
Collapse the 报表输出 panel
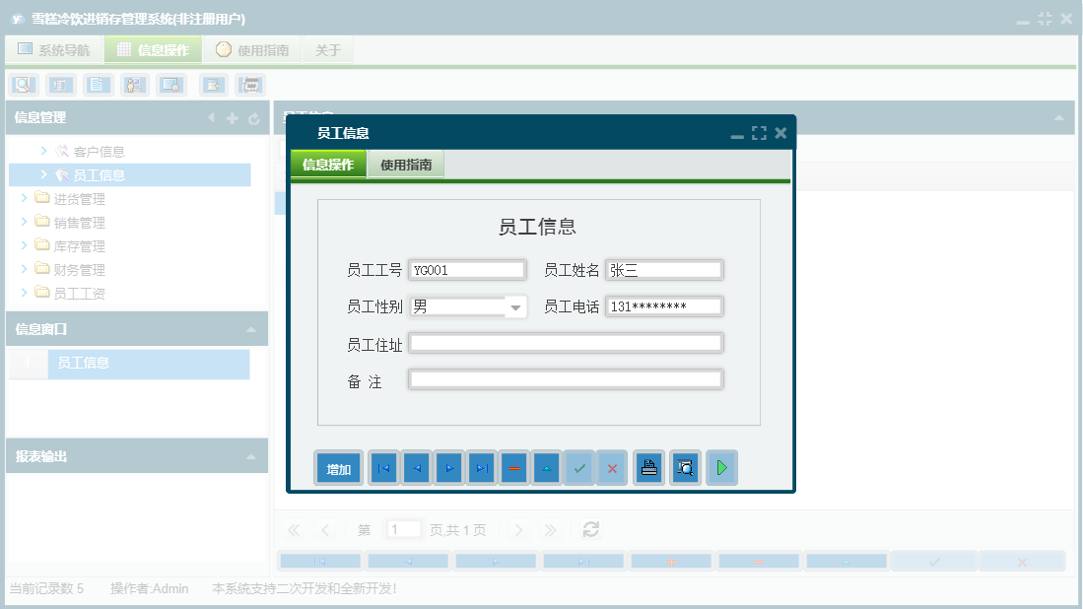(254, 455)
